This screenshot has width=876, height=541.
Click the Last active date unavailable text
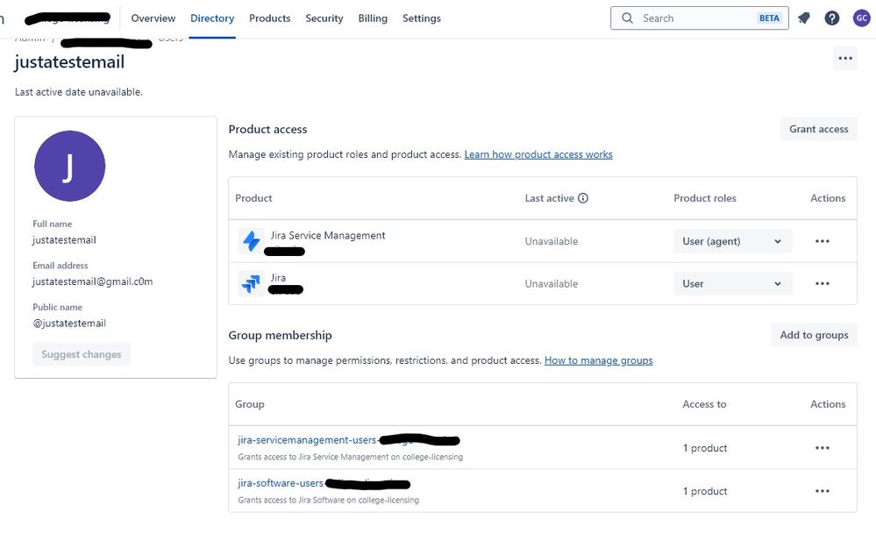(79, 92)
